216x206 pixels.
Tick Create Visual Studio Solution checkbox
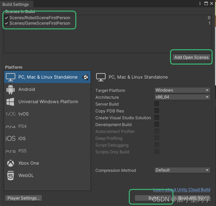[157, 118]
